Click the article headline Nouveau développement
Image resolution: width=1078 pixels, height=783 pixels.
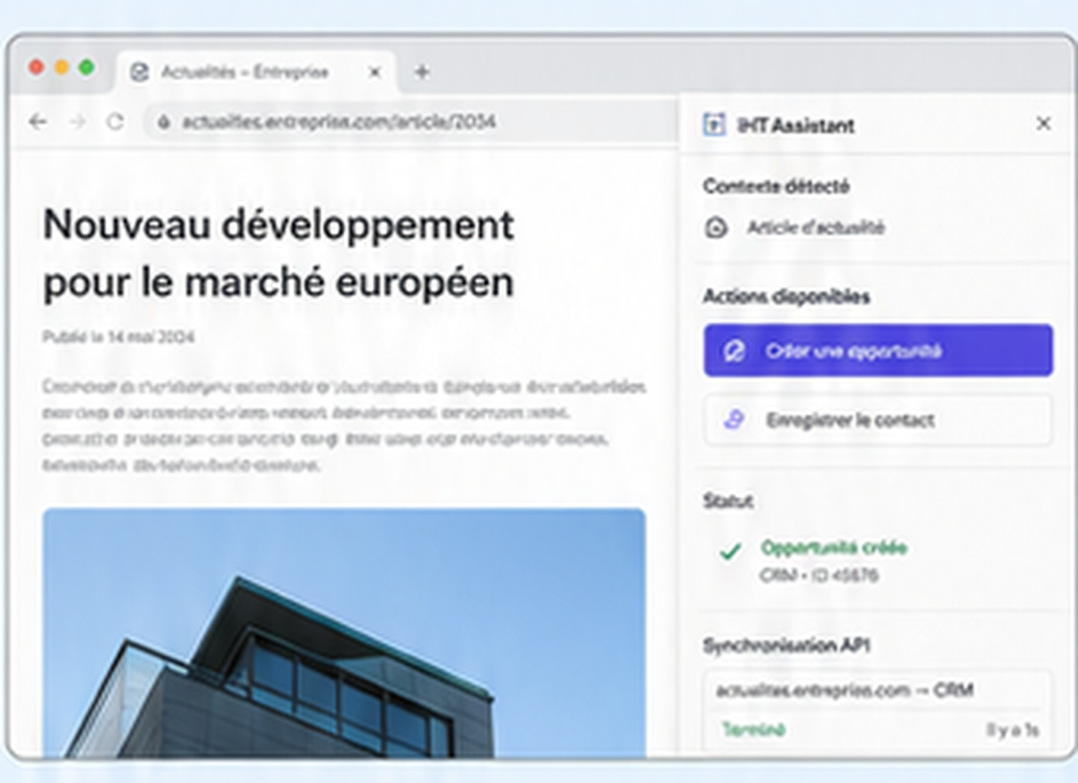tap(278, 253)
